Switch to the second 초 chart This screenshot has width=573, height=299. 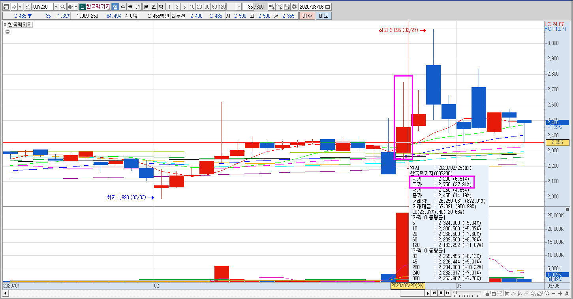coord(153,7)
